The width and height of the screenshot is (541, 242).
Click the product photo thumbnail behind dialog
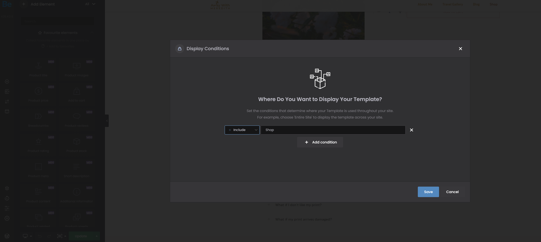pyautogui.click(x=313, y=25)
